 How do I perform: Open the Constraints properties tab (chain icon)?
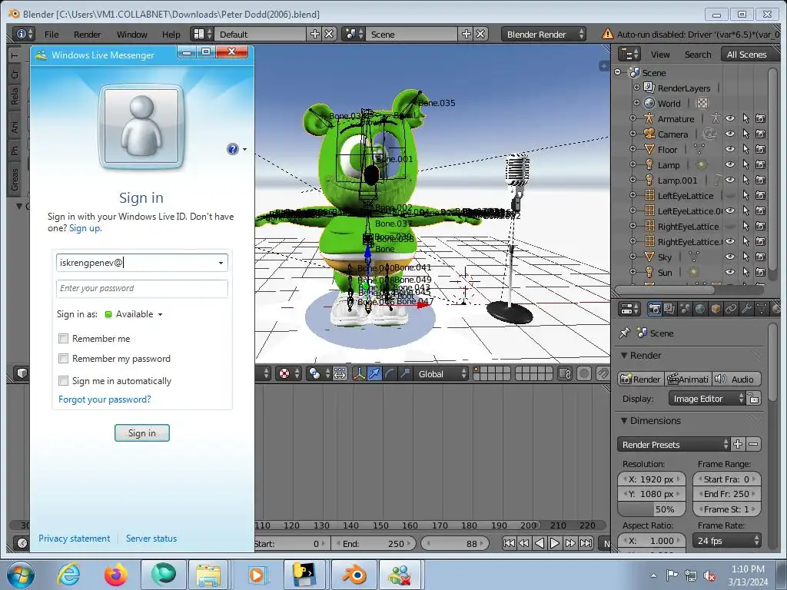tap(731, 309)
